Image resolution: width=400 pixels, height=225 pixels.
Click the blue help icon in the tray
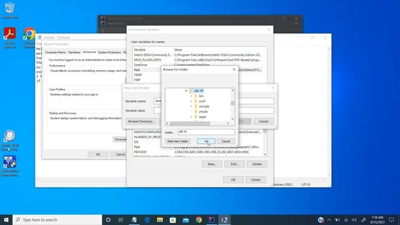321,219
